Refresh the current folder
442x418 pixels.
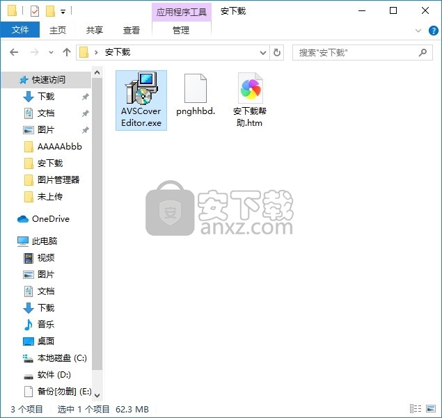[277, 53]
